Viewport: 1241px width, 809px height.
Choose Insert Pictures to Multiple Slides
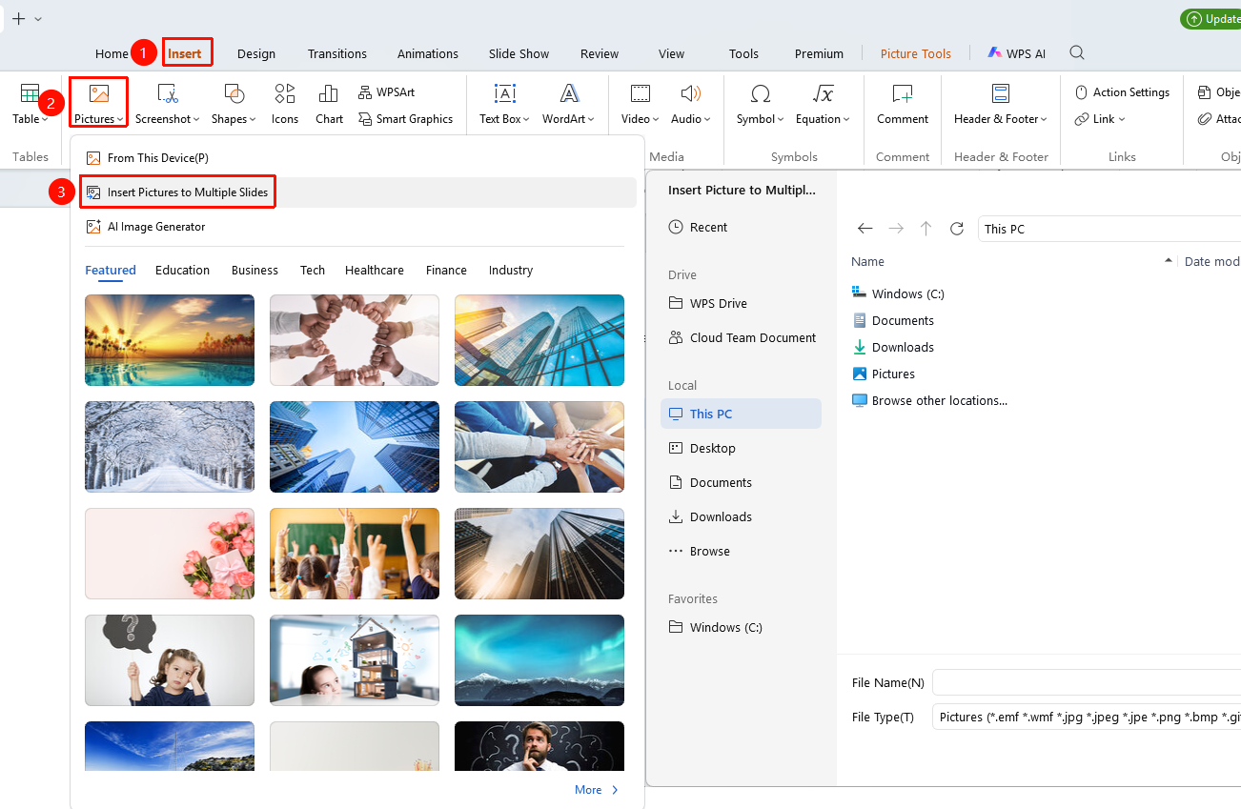(x=178, y=192)
